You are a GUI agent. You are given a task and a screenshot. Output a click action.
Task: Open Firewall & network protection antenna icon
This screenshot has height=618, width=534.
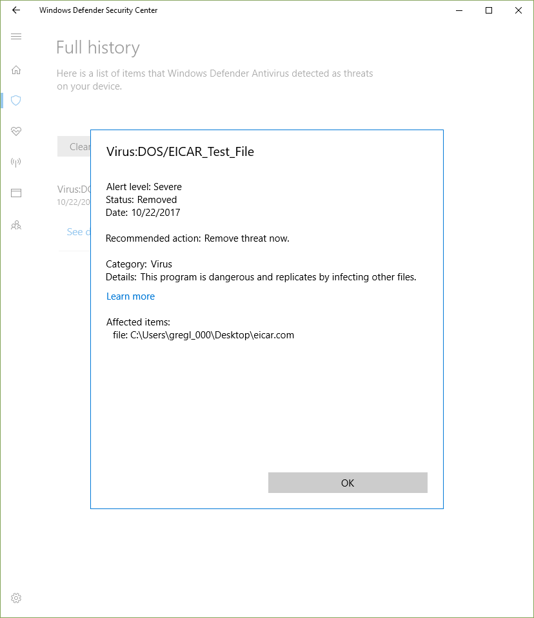pos(16,162)
